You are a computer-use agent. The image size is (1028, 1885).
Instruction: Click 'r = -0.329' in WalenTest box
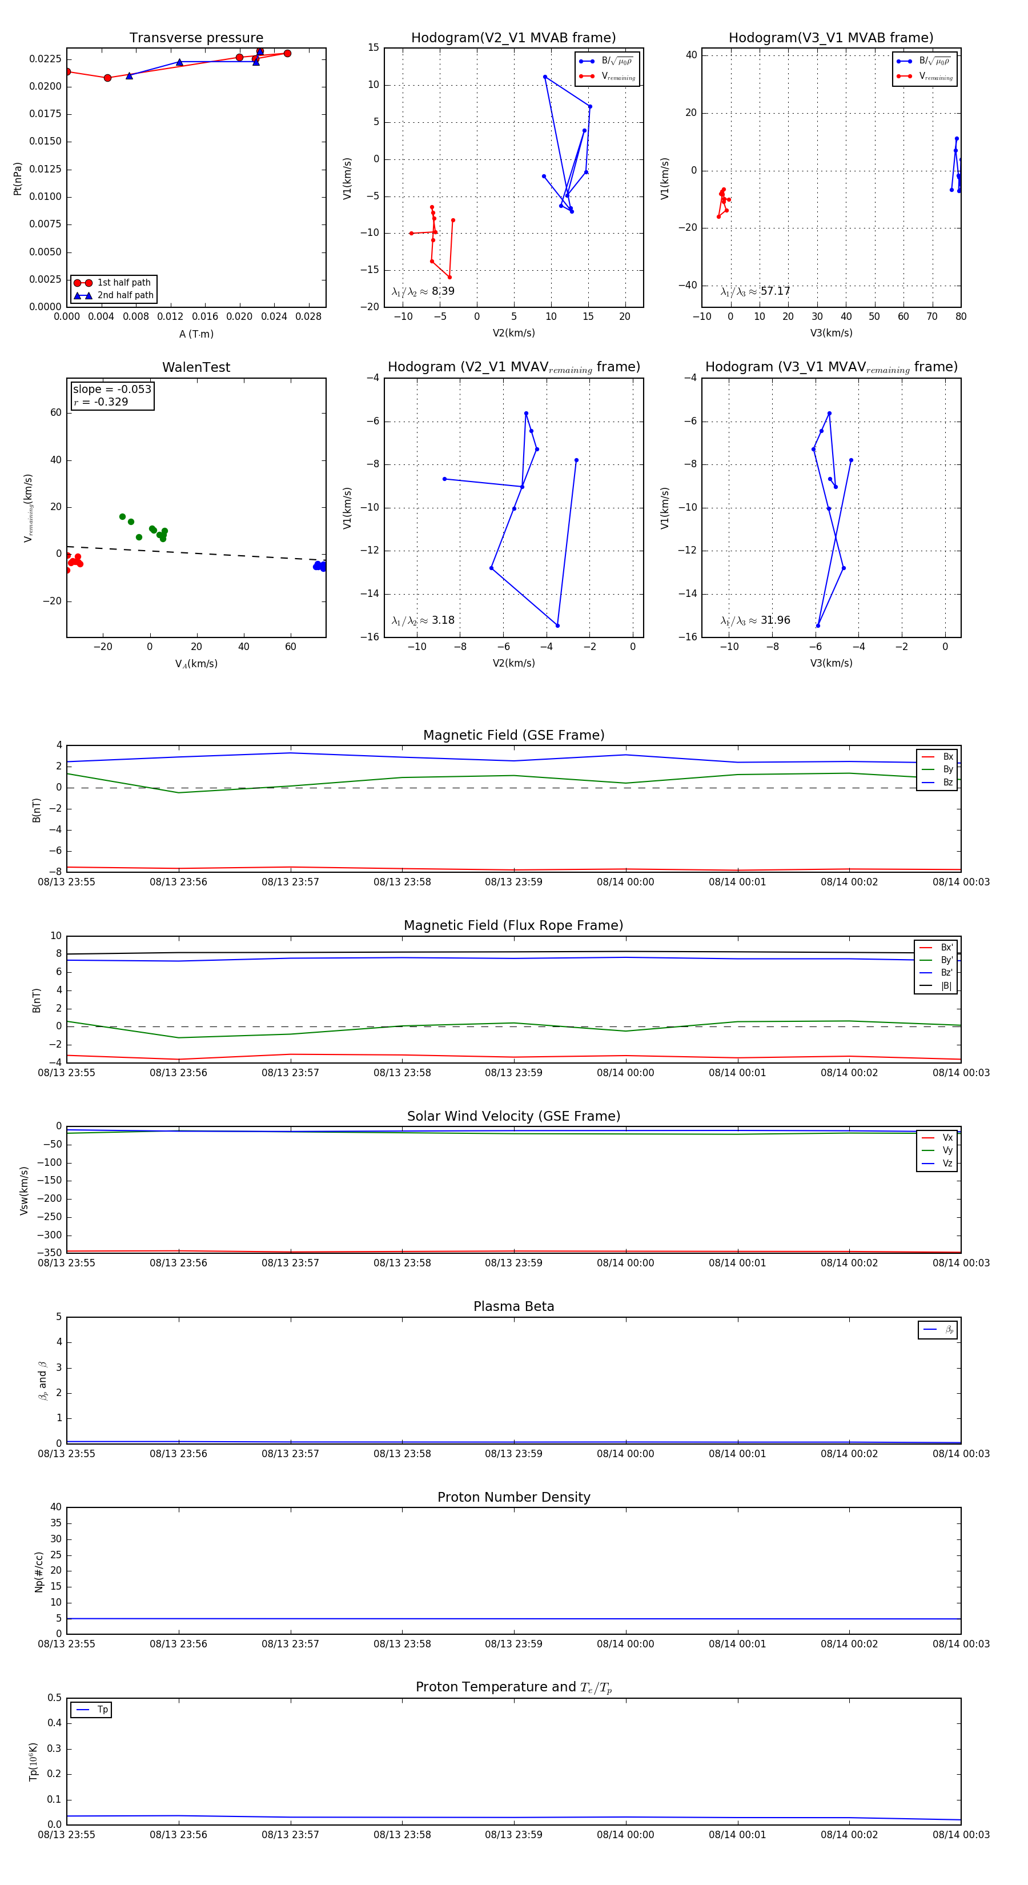(x=101, y=402)
